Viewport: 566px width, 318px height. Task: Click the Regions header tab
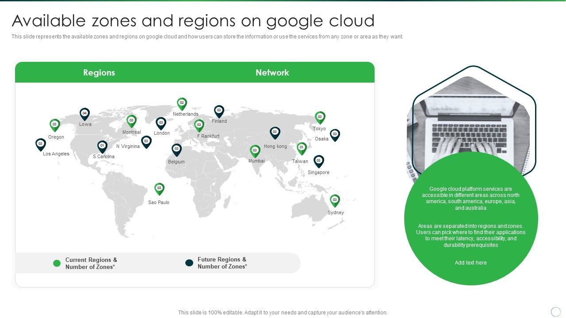click(x=99, y=72)
